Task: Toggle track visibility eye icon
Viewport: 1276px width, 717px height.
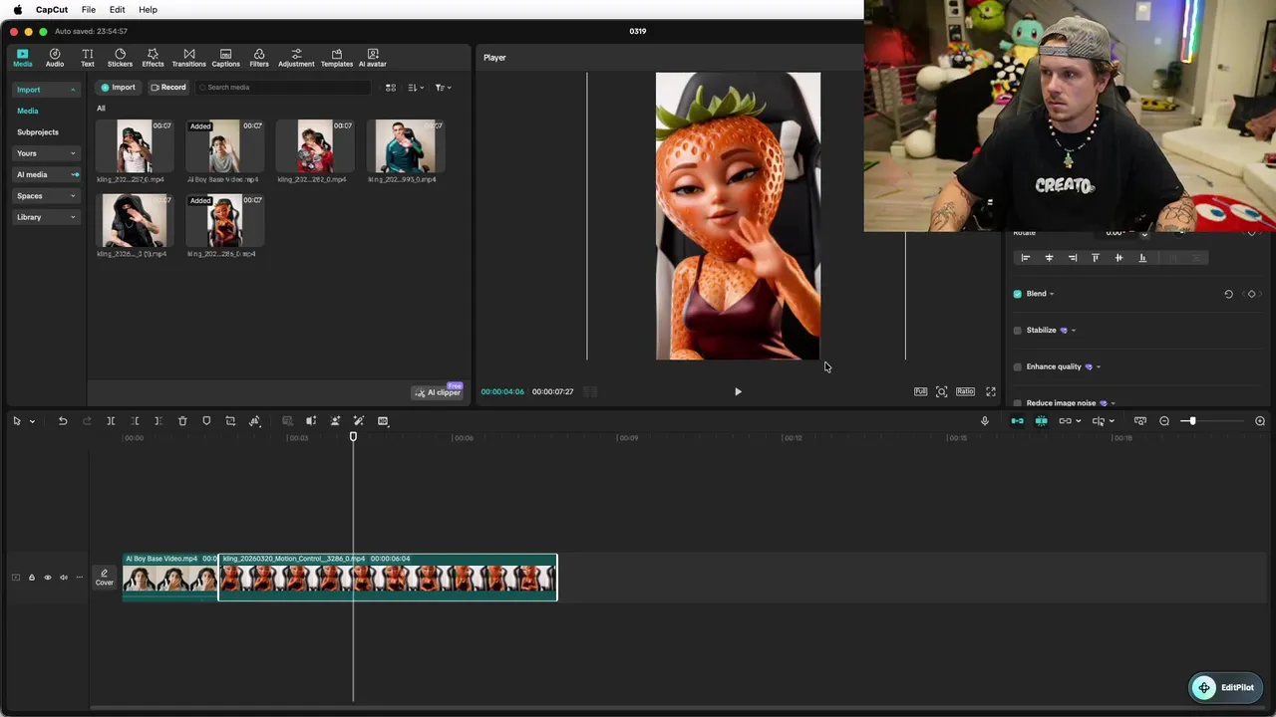Action: 47,578
